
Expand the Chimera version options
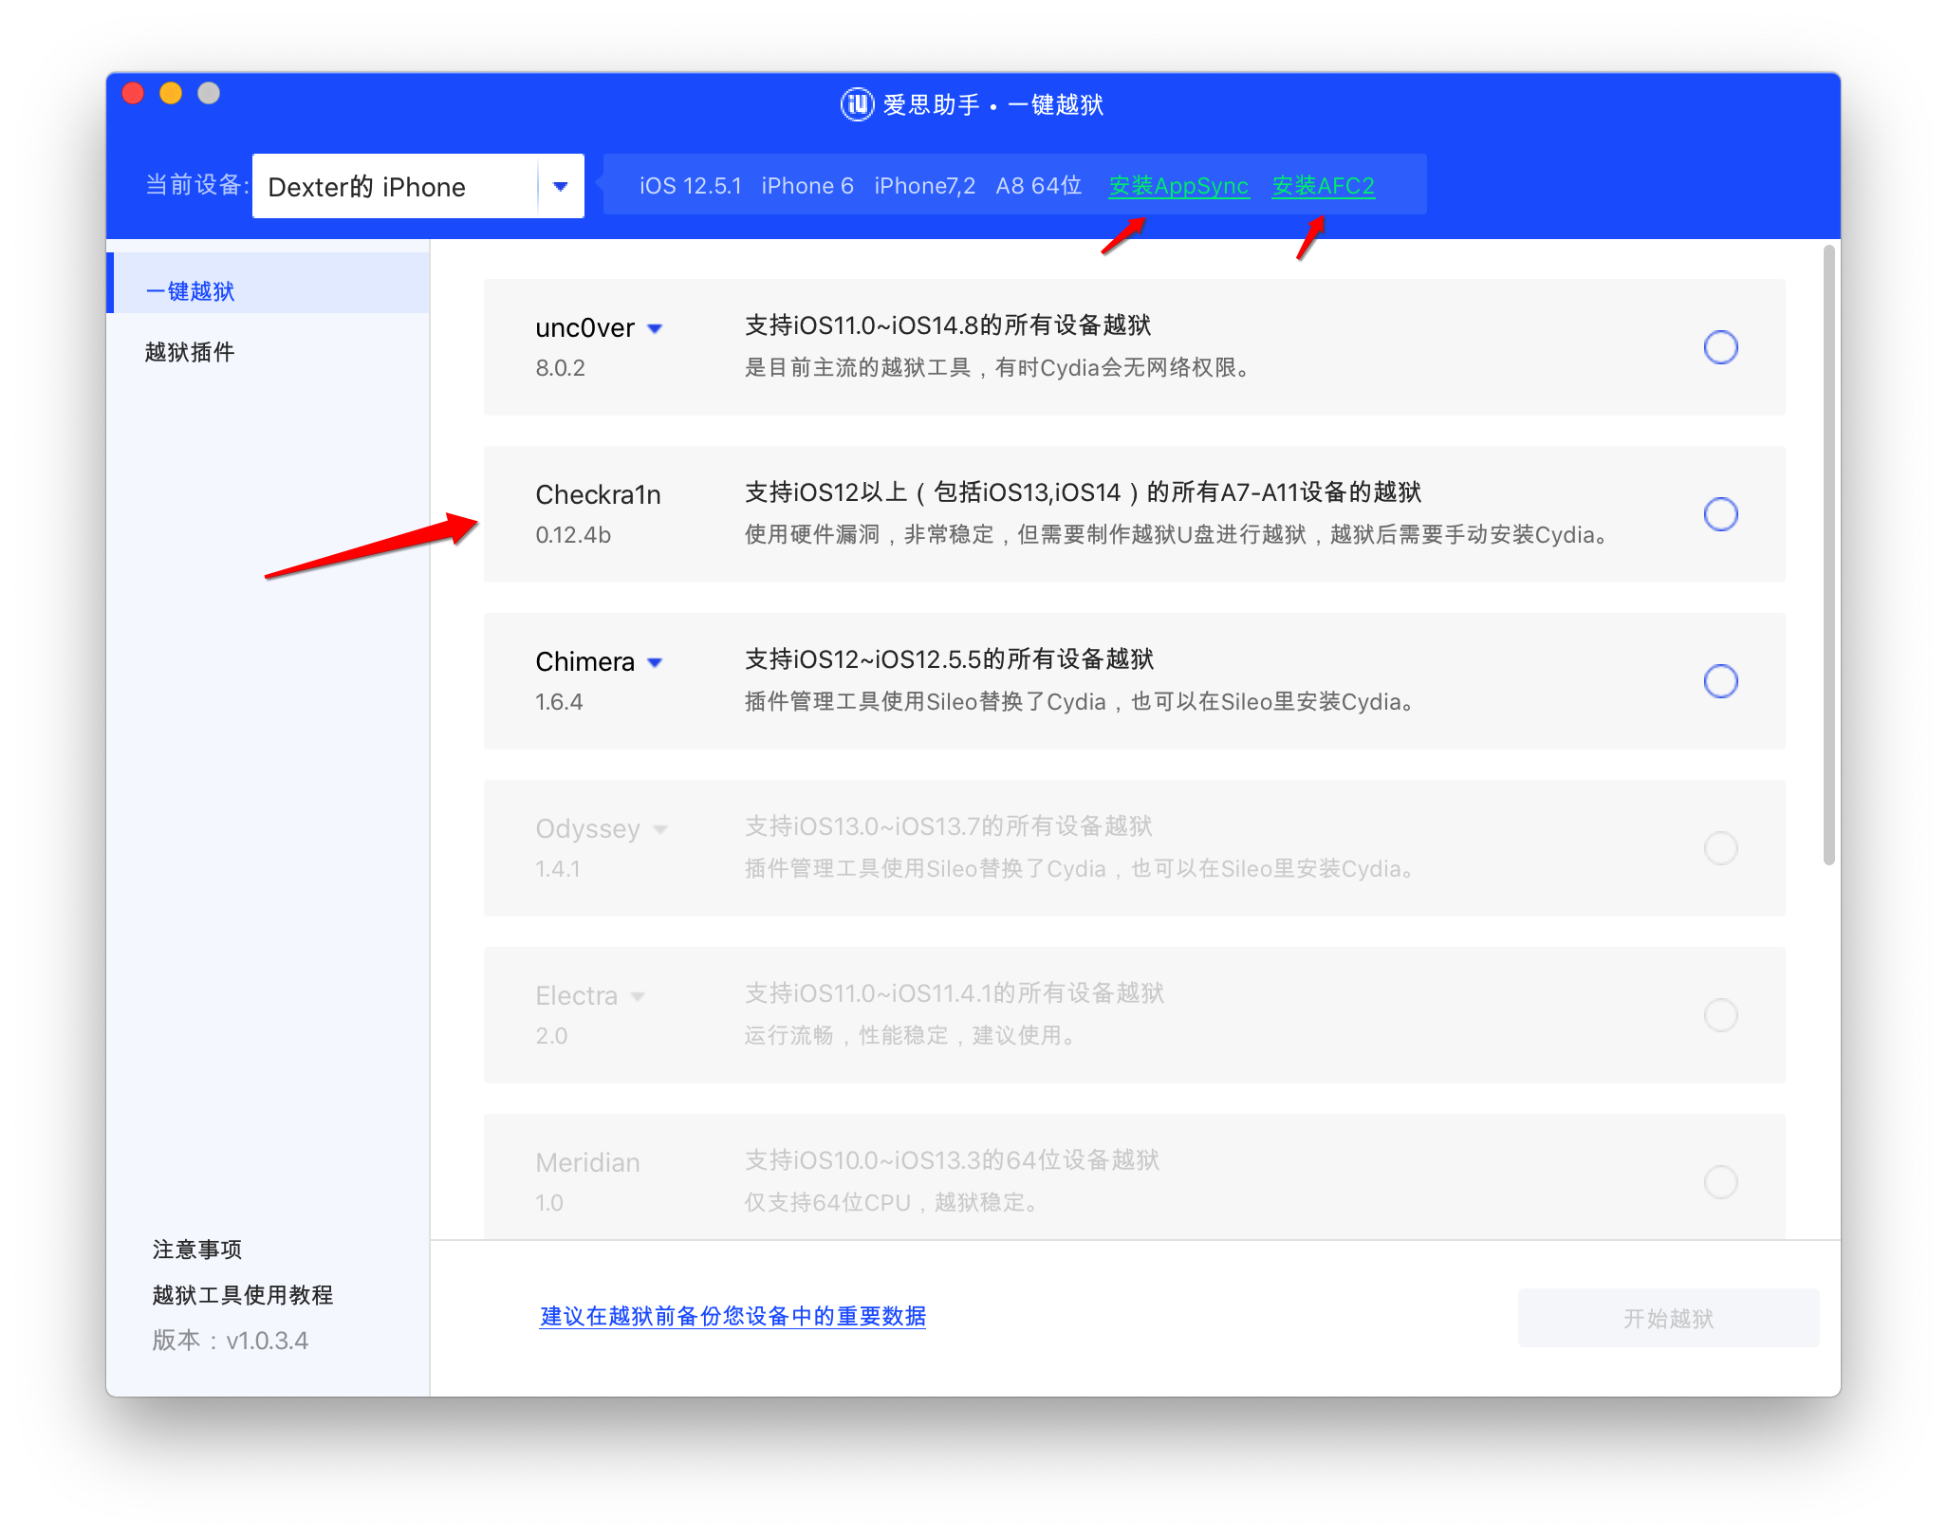coord(656,661)
